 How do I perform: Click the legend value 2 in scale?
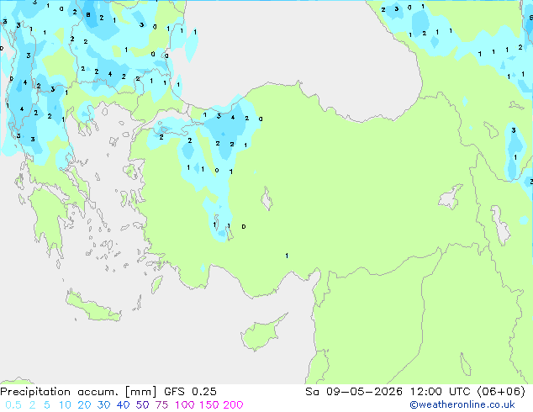(32, 405)
